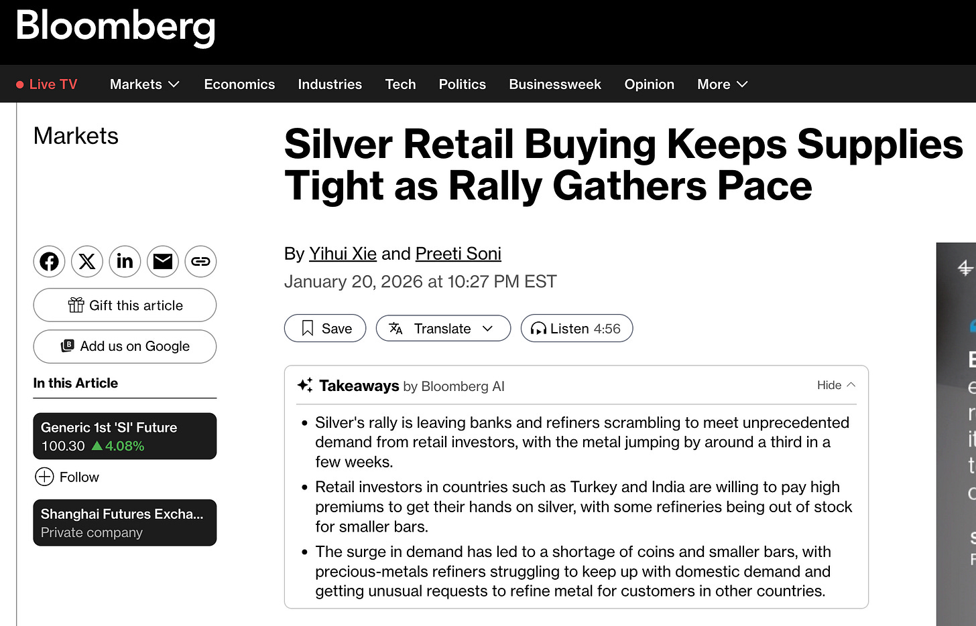Open Shanghai Futures Exchange company card
This screenshot has width=976, height=626.
pos(125,523)
